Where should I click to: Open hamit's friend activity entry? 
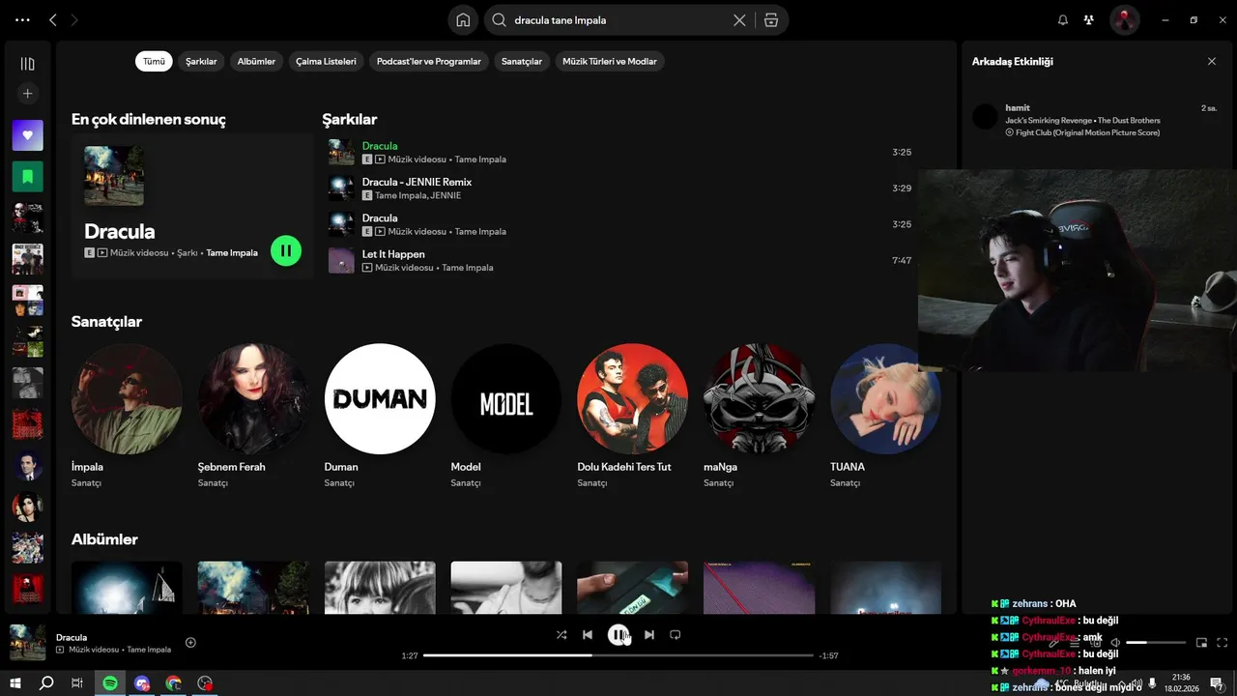pyautogui.click(x=1096, y=120)
